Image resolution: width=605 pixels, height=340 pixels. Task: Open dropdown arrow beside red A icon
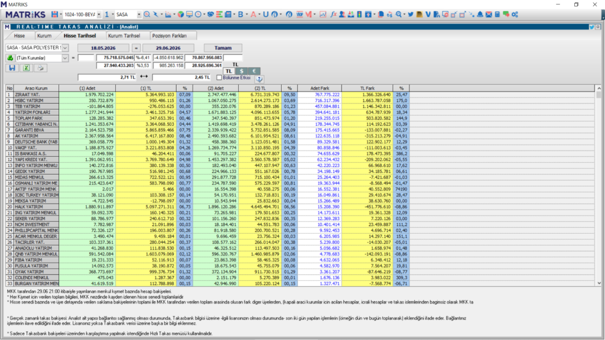click(x=259, y=14)
